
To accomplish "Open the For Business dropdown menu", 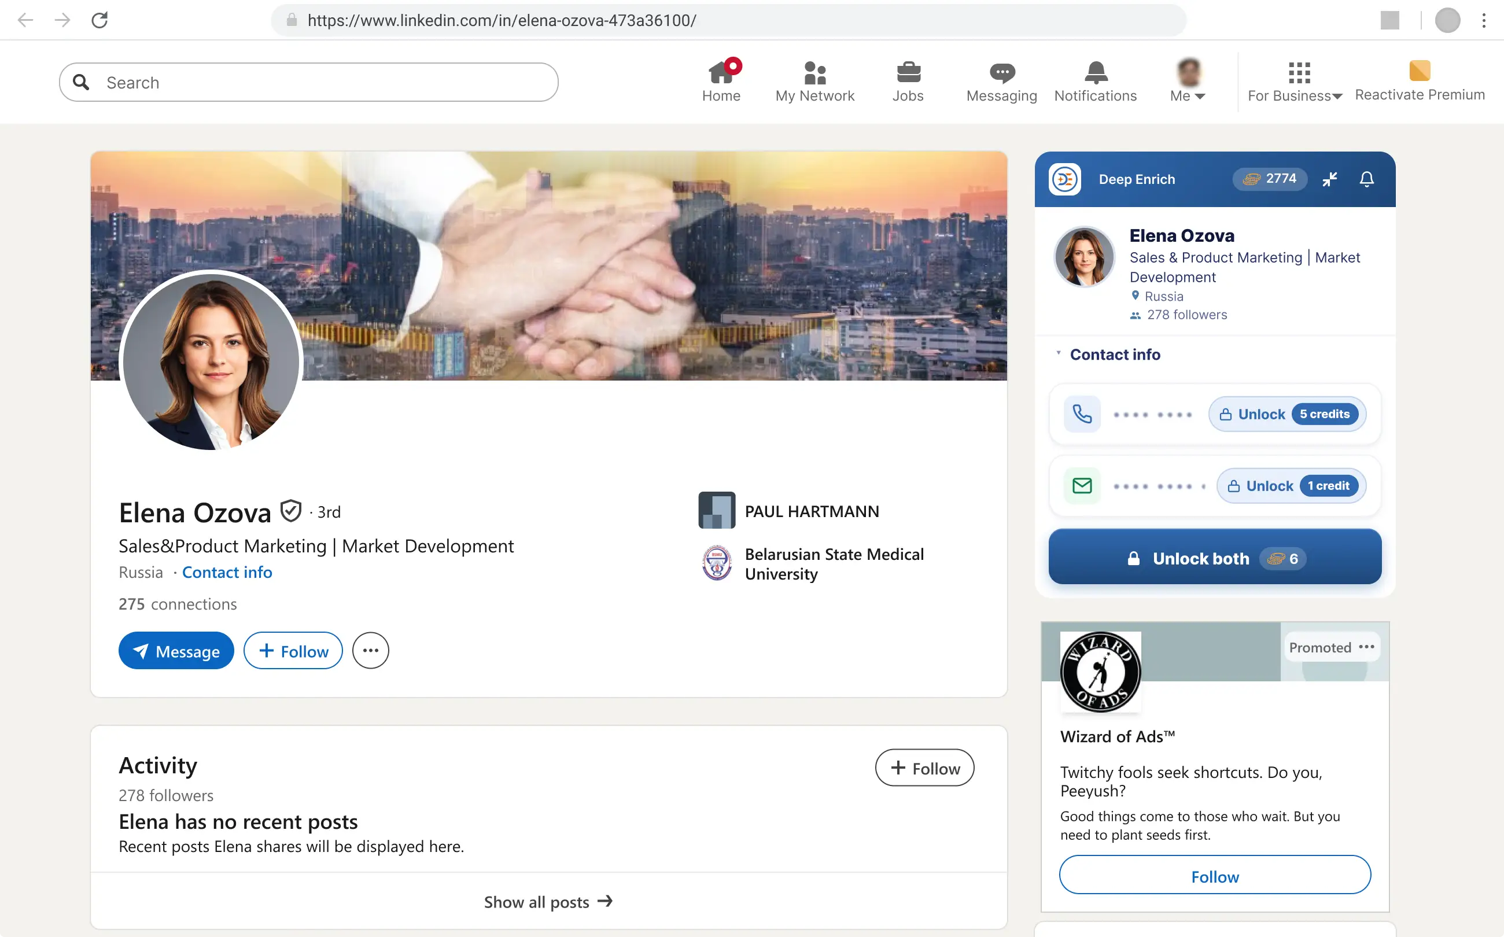I will 1295,81.
